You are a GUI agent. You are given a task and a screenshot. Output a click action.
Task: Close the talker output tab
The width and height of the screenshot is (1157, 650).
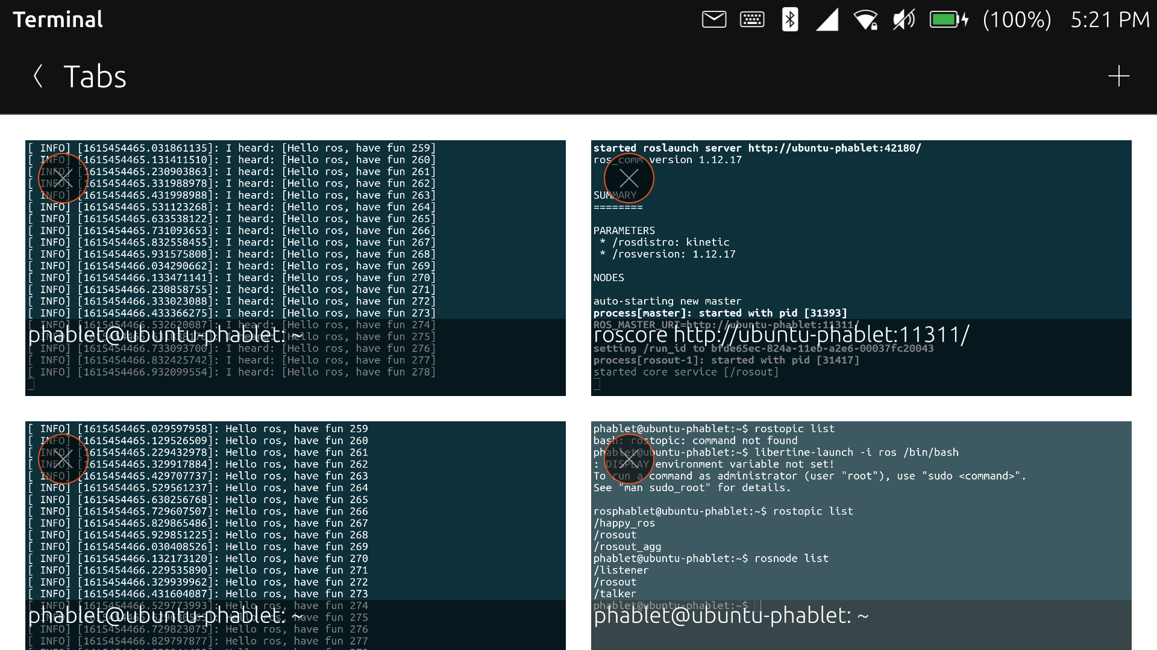[x=63, y=458]
